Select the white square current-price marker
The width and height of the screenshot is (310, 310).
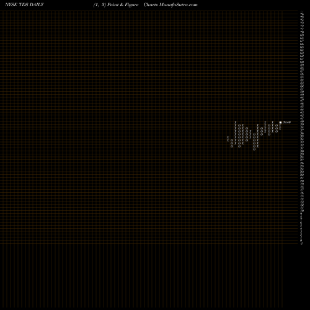click(x=280, y=122)
